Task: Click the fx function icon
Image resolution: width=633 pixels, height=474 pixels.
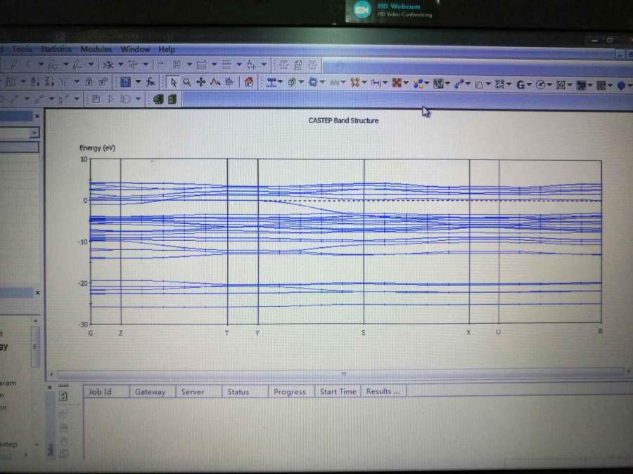Action: coord(151,82)
